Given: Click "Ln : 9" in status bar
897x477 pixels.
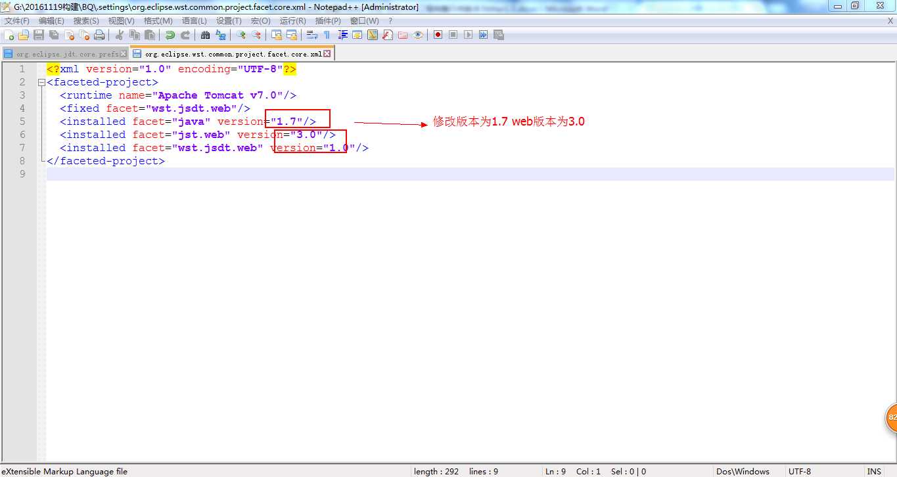Looking at the screenshot, I should [555, 471].
